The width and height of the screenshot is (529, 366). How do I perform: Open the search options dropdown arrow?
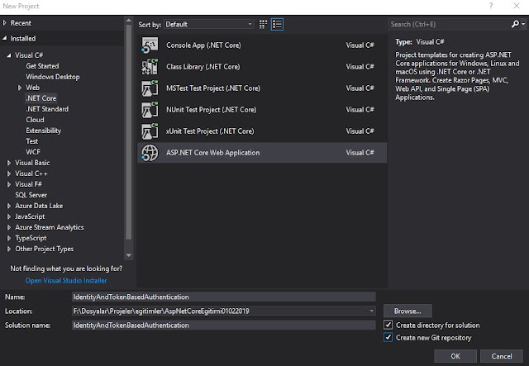(523, 24)
